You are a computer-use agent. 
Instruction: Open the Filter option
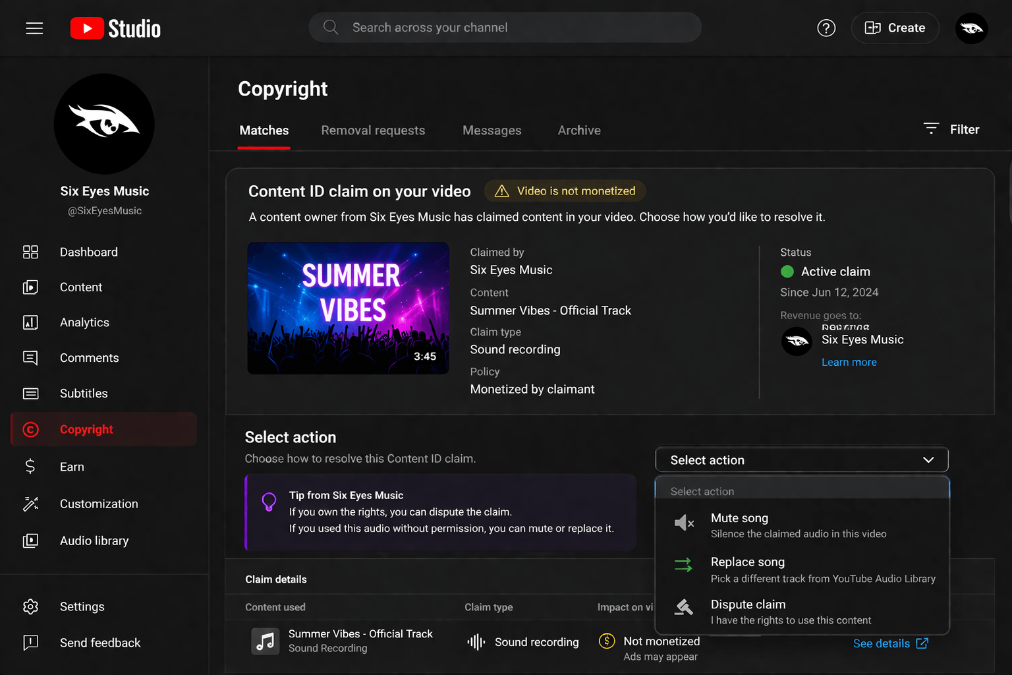pyautogui.click(x=951, y=129)
